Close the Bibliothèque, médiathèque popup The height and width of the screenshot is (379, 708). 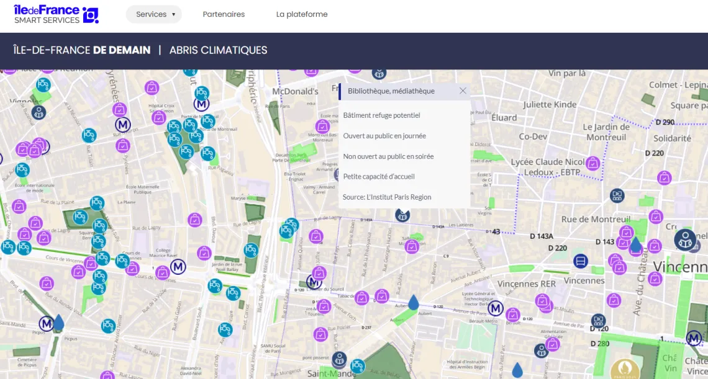[463, 91]
